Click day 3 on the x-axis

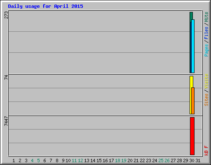tap(26, 160)
